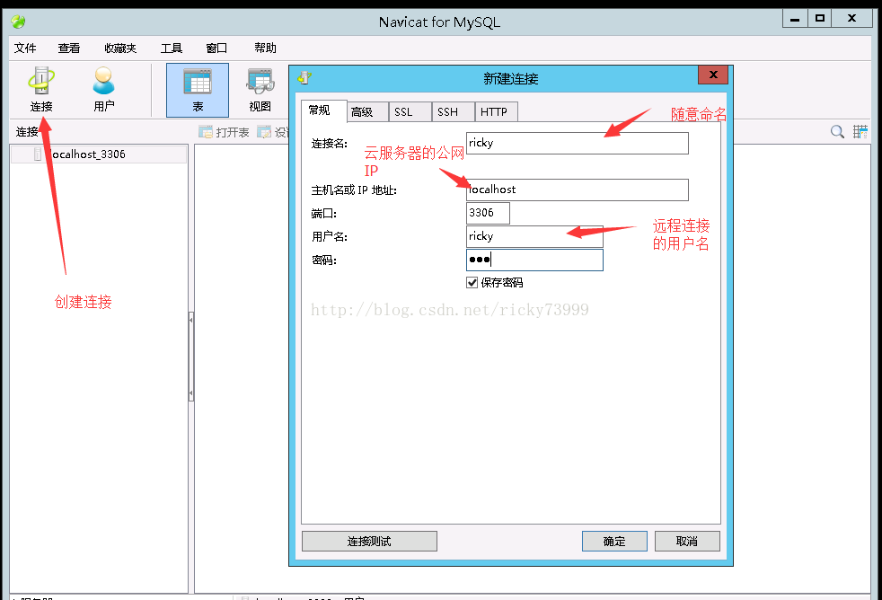Click Navicat logo icon in title bar
The height and width of the screenshot is (600, 882).
[18, 22]
